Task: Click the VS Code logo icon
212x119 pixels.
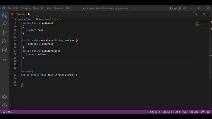Action: tap(3, 8)
